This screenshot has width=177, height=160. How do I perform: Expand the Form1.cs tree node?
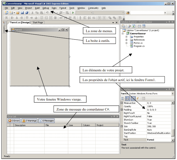[x=126, y=43]
